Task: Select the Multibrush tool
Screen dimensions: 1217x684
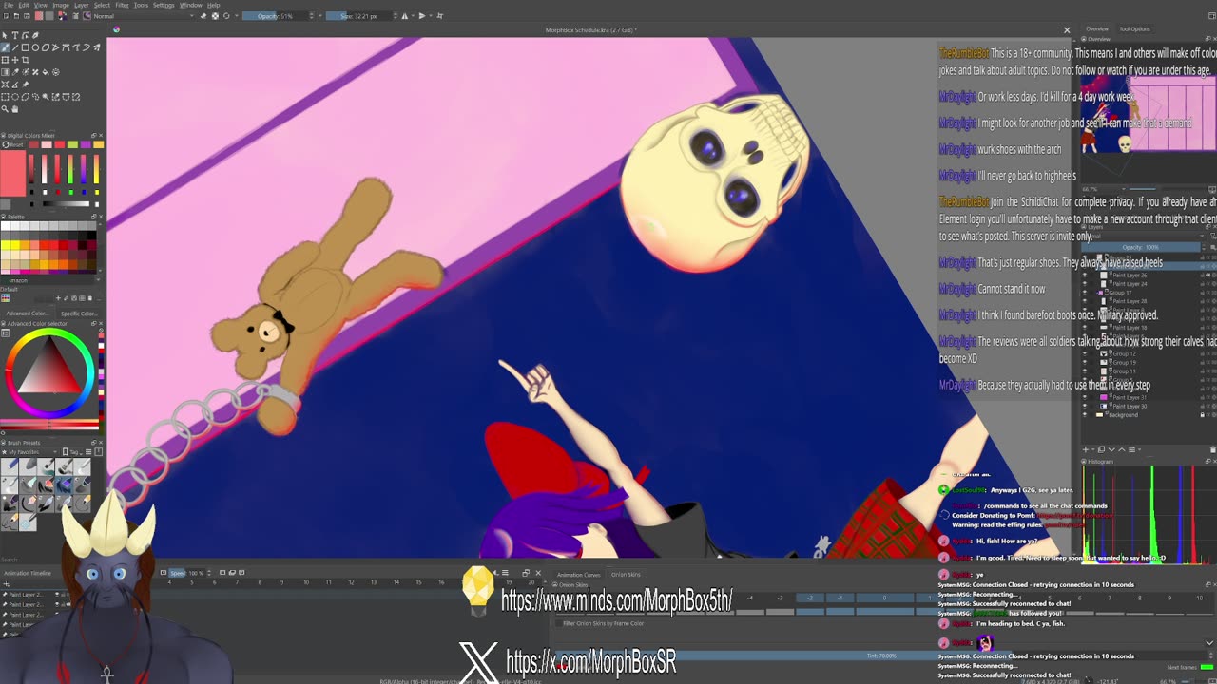Action: click(x=96, y=47)
